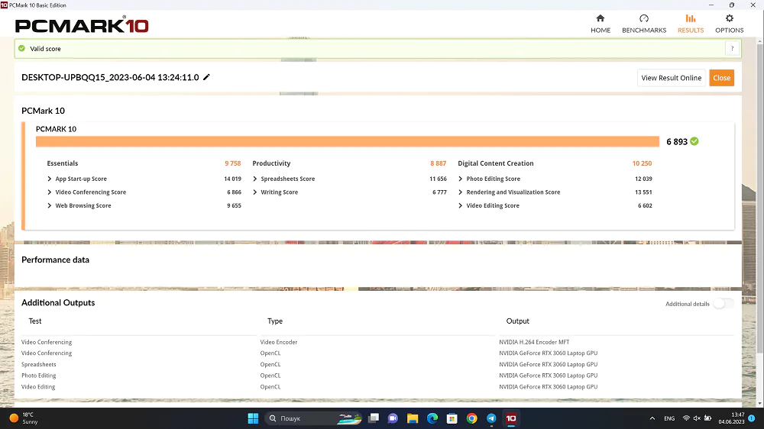This screenshot has height=429, width=764.
Task: Click the Photo Editing test row
Action: pyautogui.click(x=38, y=376)
